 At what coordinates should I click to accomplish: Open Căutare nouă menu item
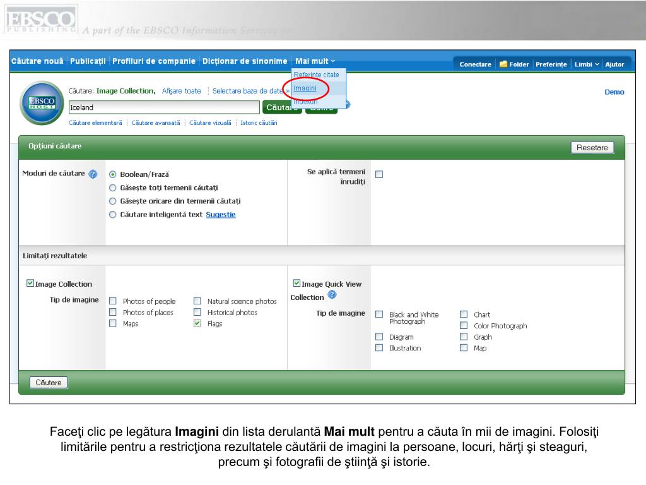click(37, 61)
